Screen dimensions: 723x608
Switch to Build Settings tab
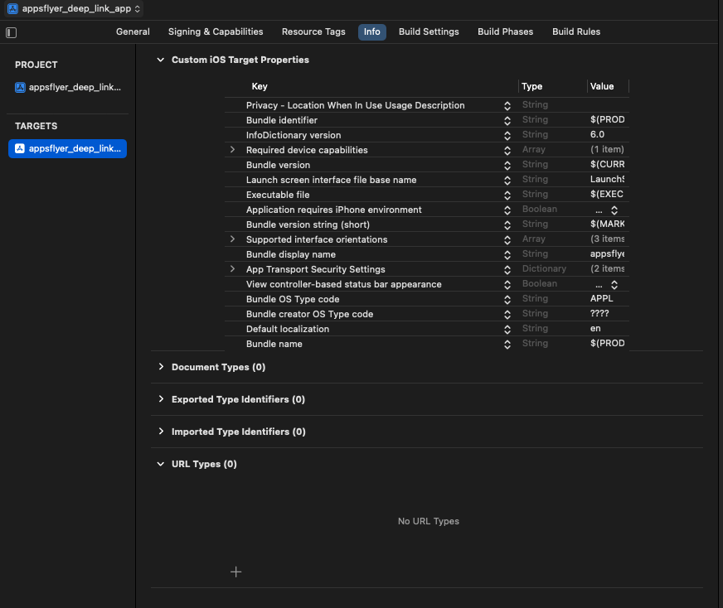pyautogui.click(x=429, y=31)
